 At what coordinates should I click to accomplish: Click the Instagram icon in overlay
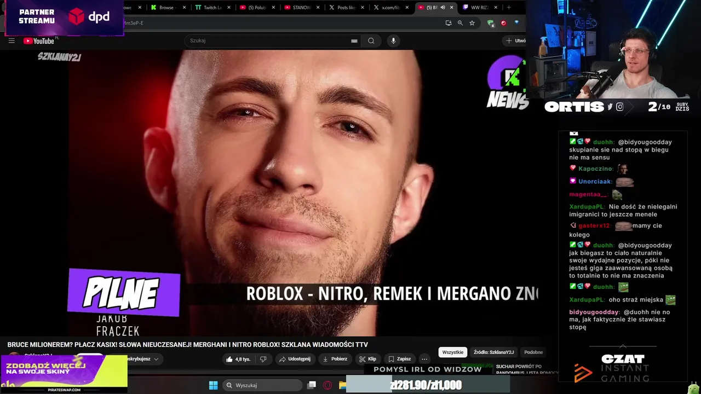click(x=620, y=107)
